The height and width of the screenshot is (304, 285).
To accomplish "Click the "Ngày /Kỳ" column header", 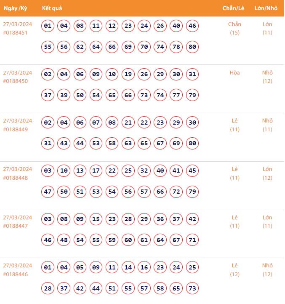I will pos(15,8).
